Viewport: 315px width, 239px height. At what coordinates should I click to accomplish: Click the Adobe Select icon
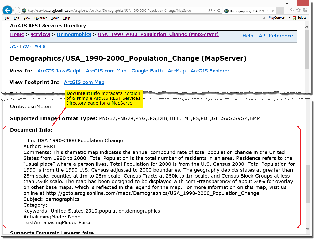pos(295,18)
